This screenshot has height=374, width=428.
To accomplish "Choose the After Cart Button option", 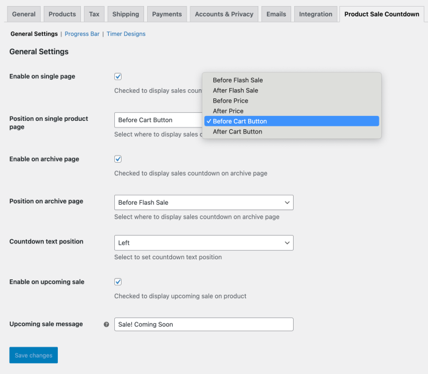I will (x=237, y=132).
